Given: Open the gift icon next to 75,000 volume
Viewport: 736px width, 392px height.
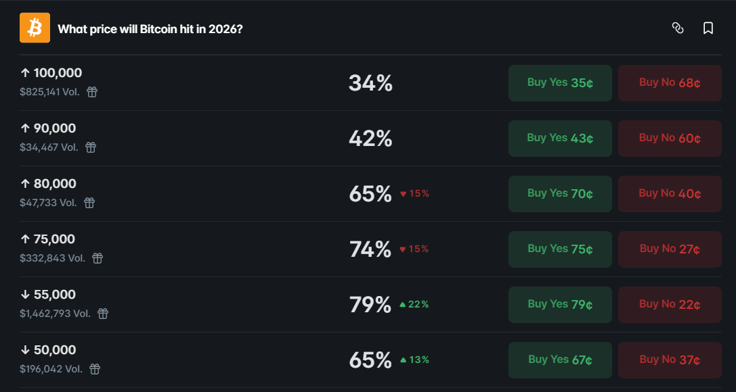Looking at the screenshot, I should 97,258.
